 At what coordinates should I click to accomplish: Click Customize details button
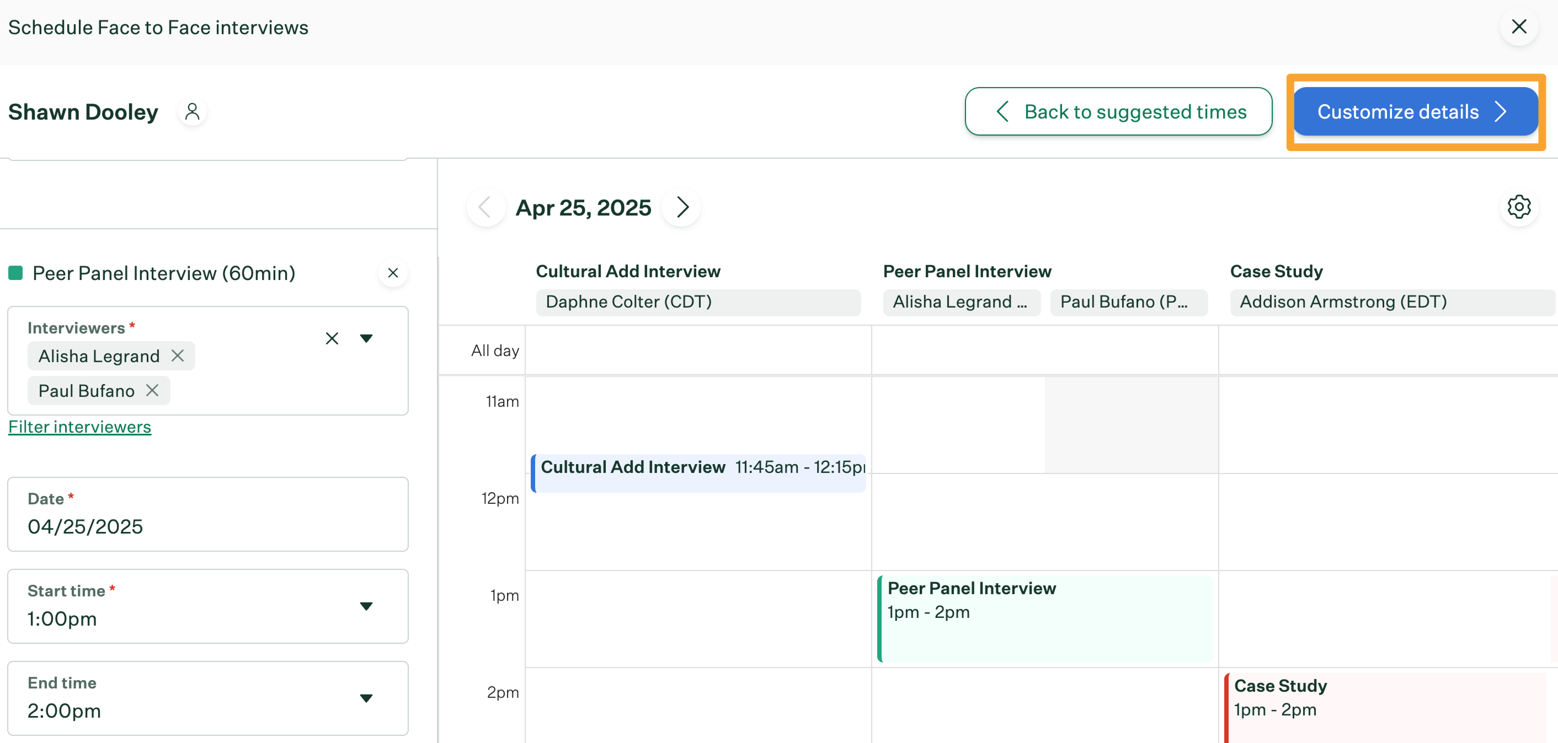(1415, 112)
